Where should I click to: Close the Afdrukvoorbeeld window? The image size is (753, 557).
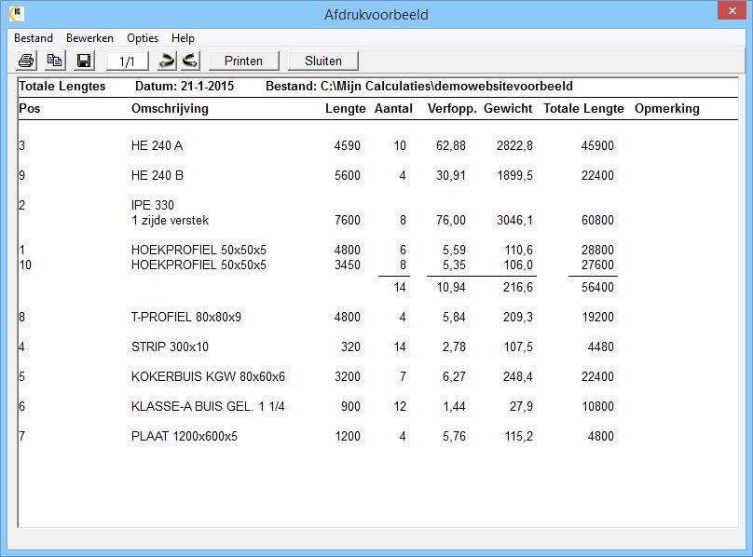coord(732,10)
